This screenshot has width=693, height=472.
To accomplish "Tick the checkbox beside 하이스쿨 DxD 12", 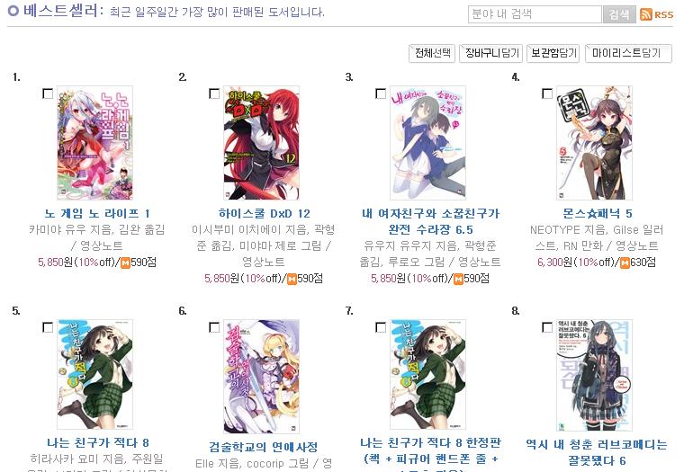I will [x=214, y=94].
